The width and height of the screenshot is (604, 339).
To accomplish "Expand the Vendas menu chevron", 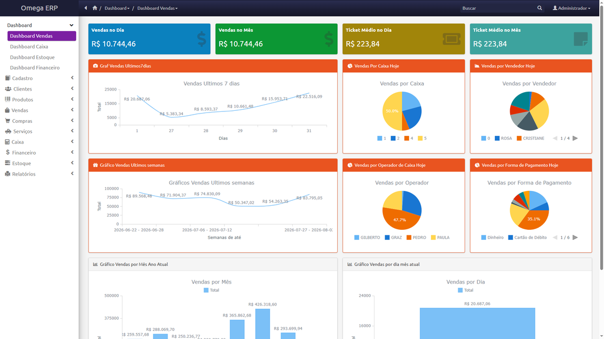I will click(x=72, y=110).
